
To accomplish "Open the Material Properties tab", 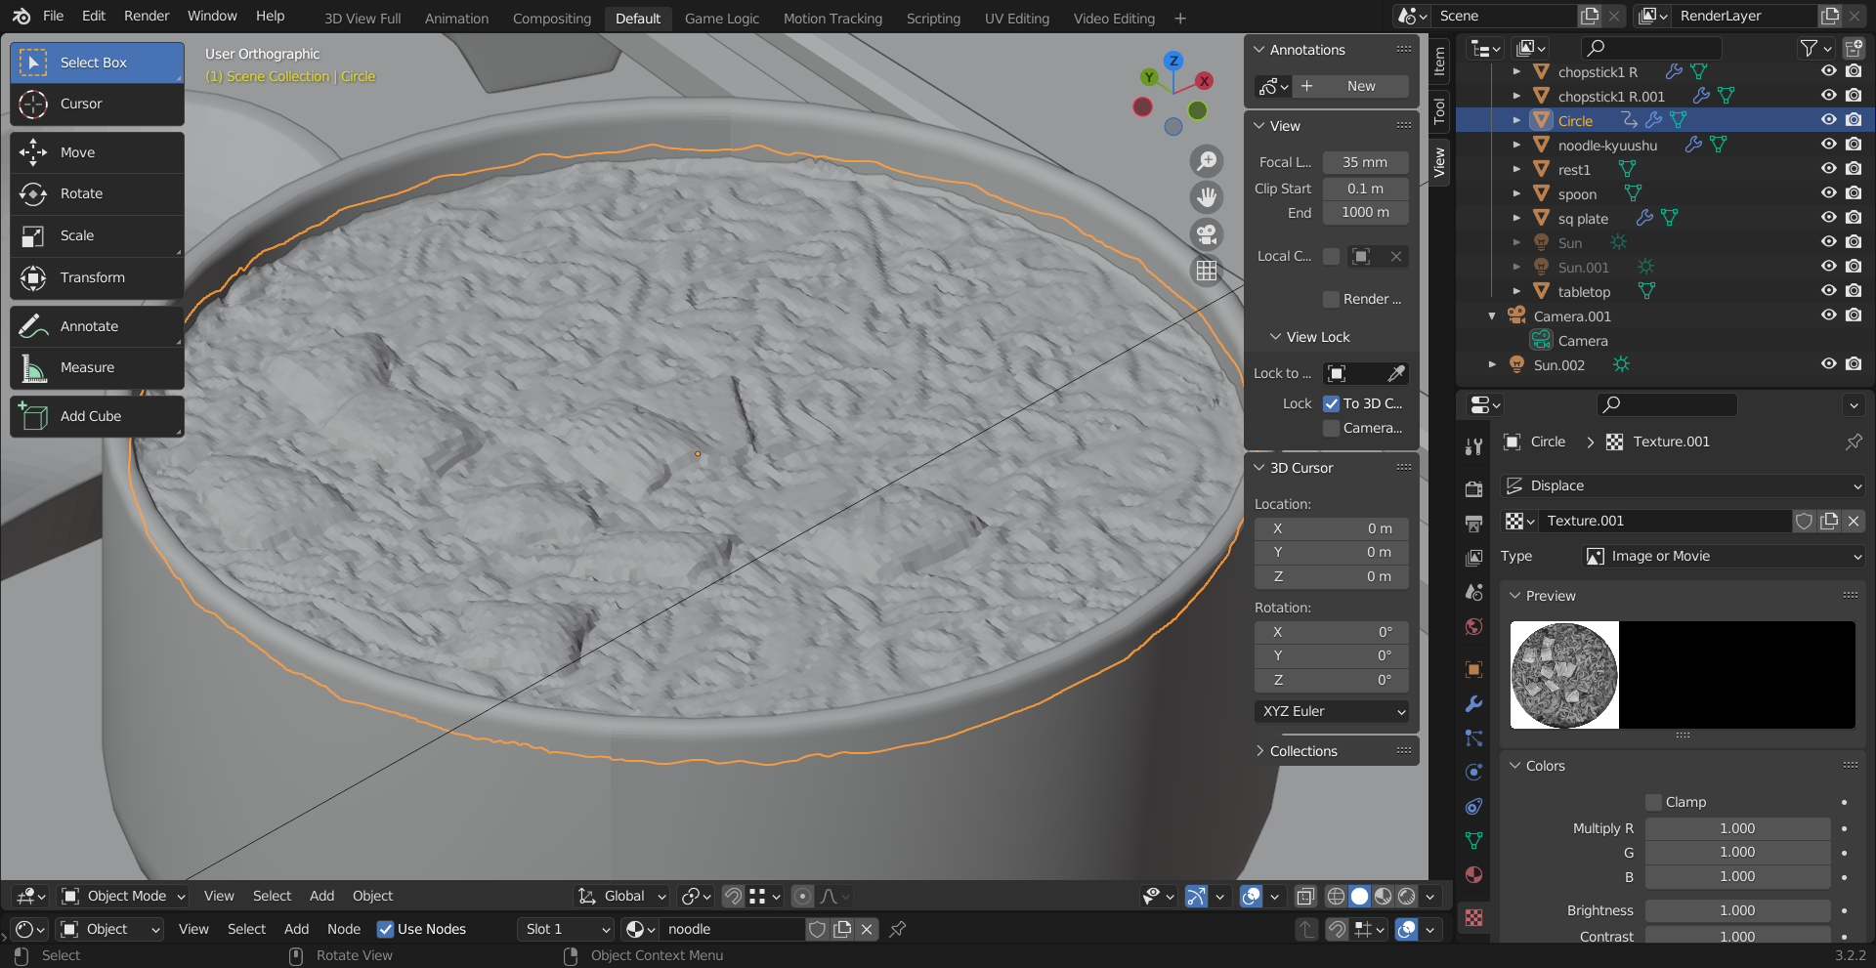I will (x=1473, y=875).
